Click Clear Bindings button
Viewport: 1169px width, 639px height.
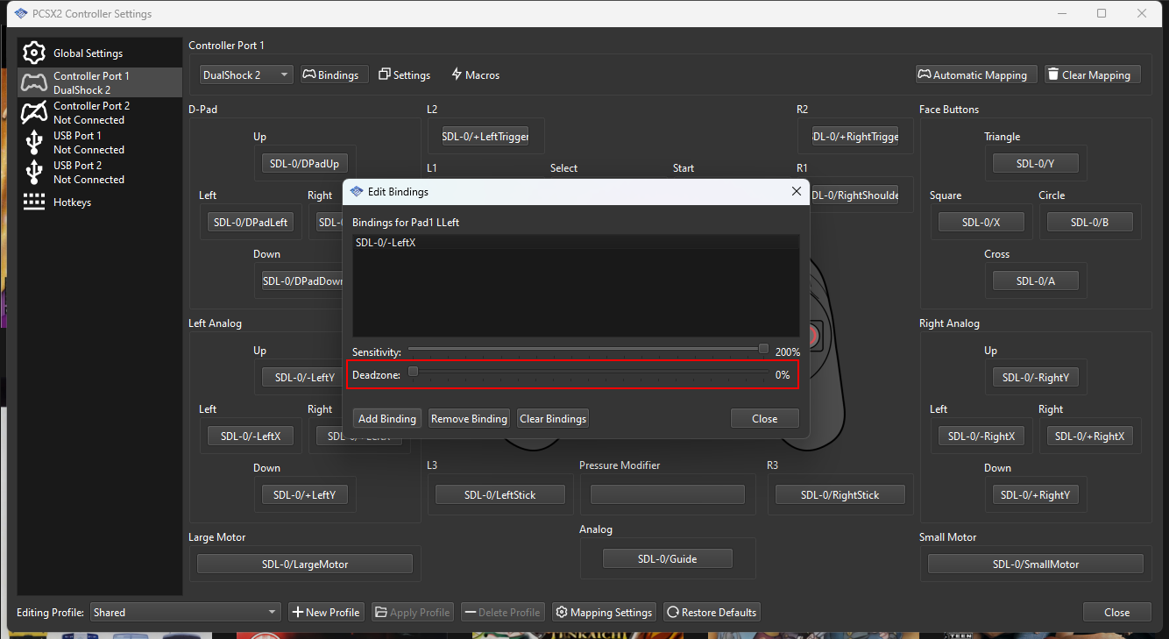(x=553, y=418)
